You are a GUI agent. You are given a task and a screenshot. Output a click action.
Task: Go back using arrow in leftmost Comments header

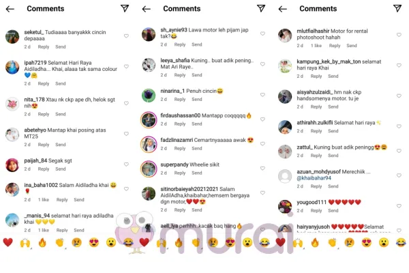[10, 9]
